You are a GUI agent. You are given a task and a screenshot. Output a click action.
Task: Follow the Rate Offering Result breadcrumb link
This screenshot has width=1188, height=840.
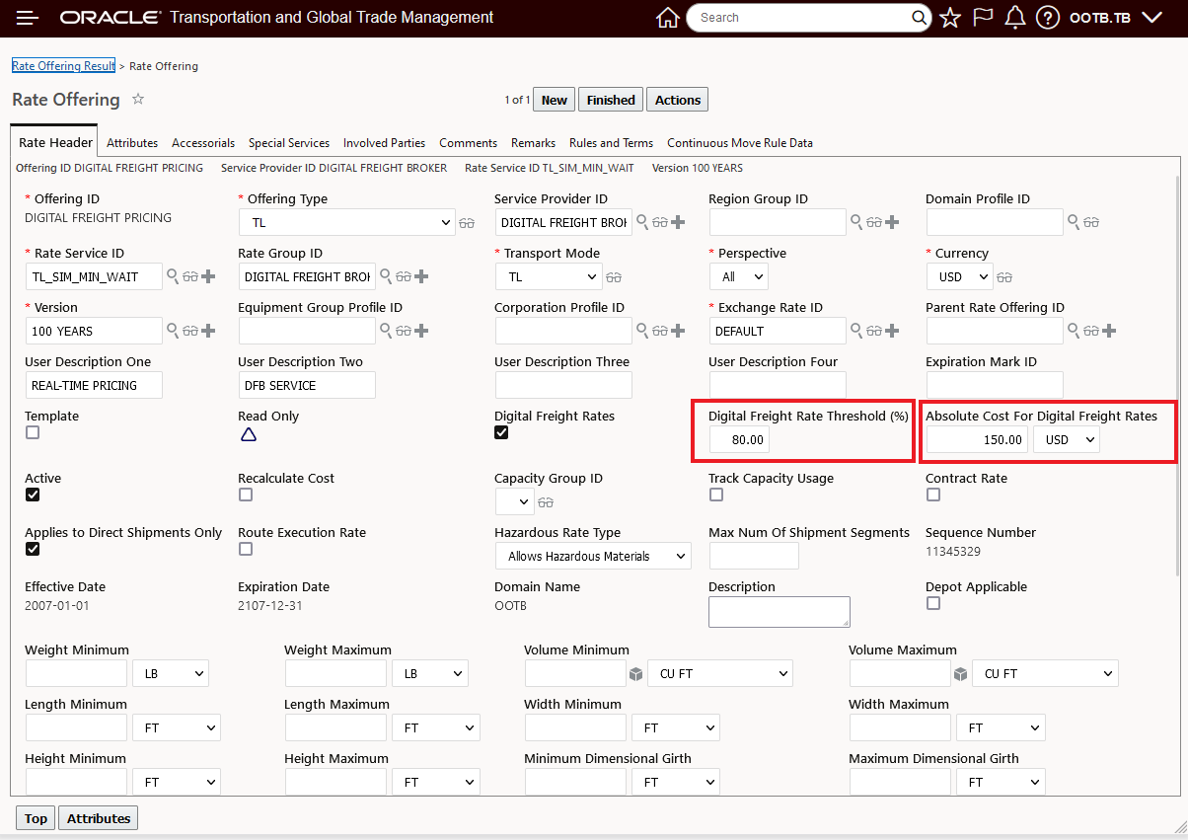[63, 66]
